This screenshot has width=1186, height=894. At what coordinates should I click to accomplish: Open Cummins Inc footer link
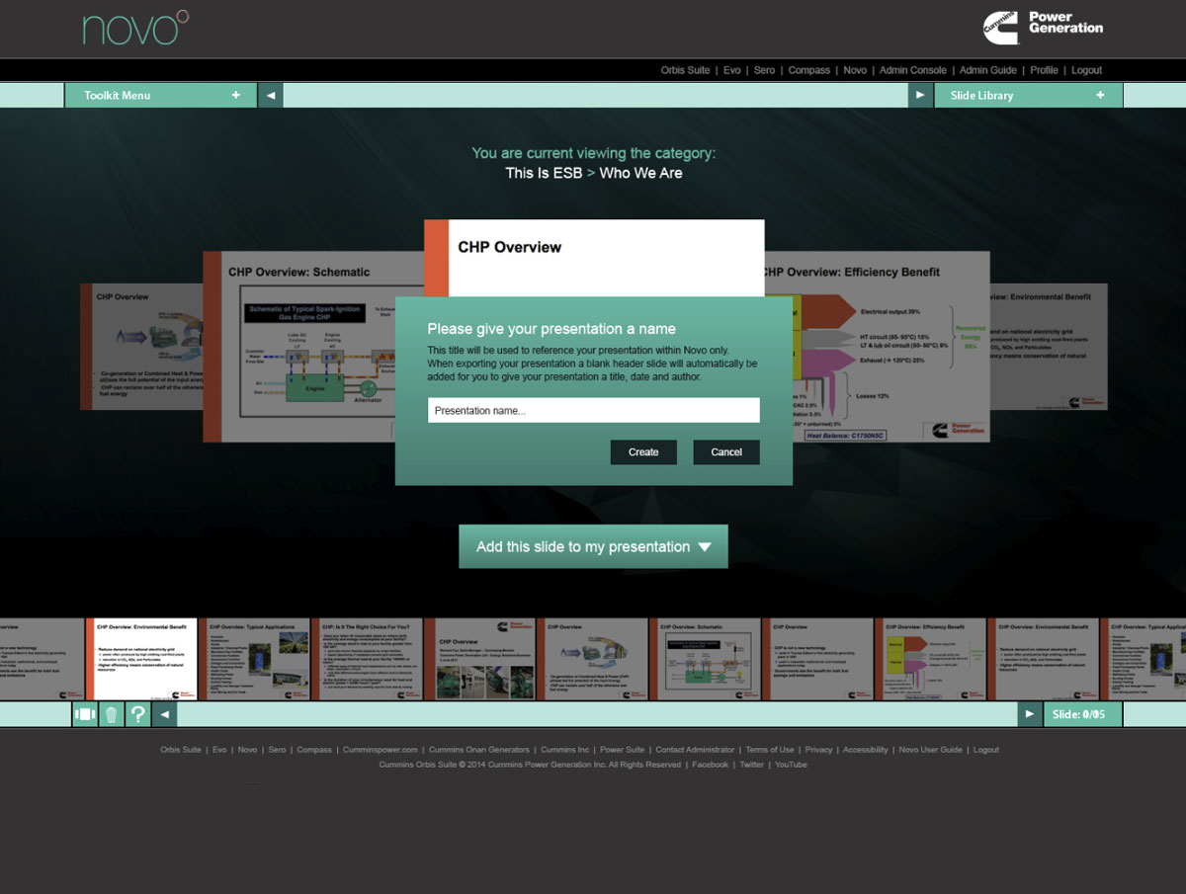click(565, 750)
